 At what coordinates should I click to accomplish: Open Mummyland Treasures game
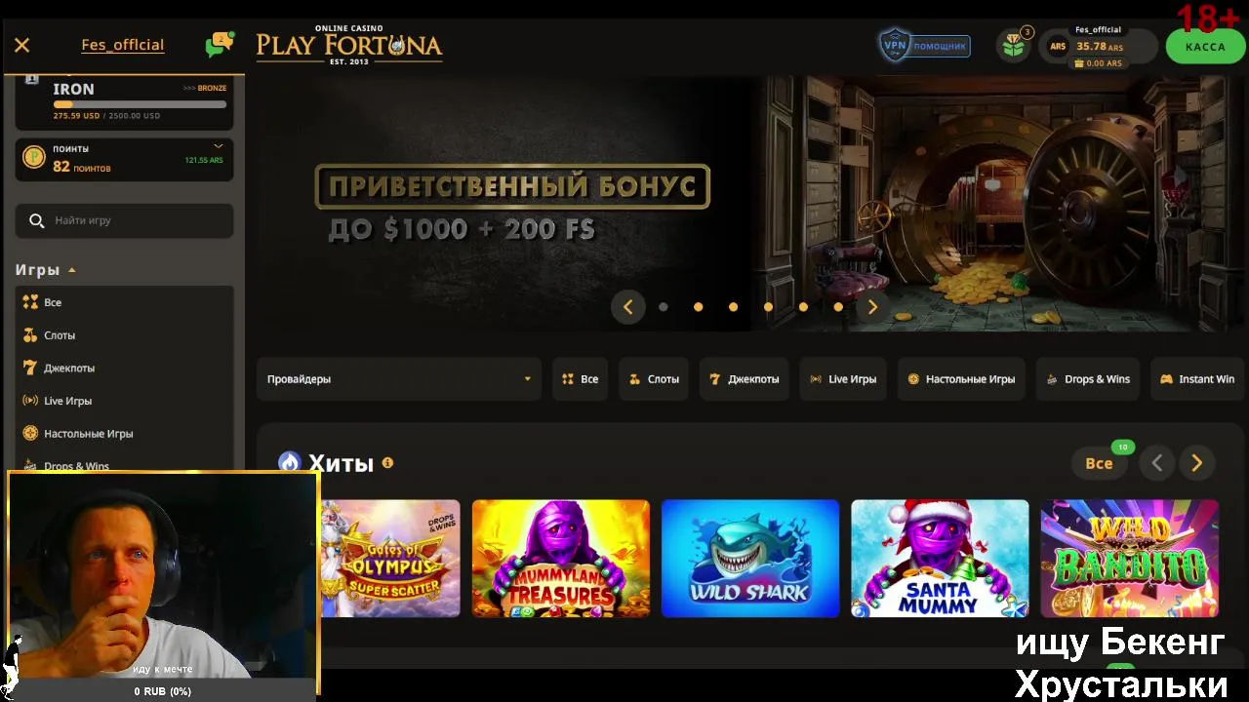pos(561,559)
